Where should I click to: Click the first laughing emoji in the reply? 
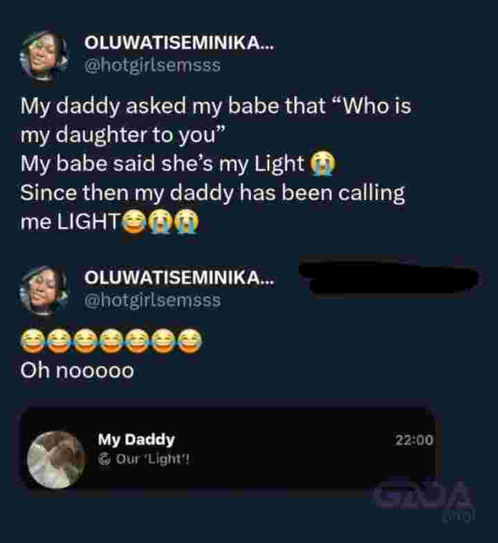click(33, 342)
